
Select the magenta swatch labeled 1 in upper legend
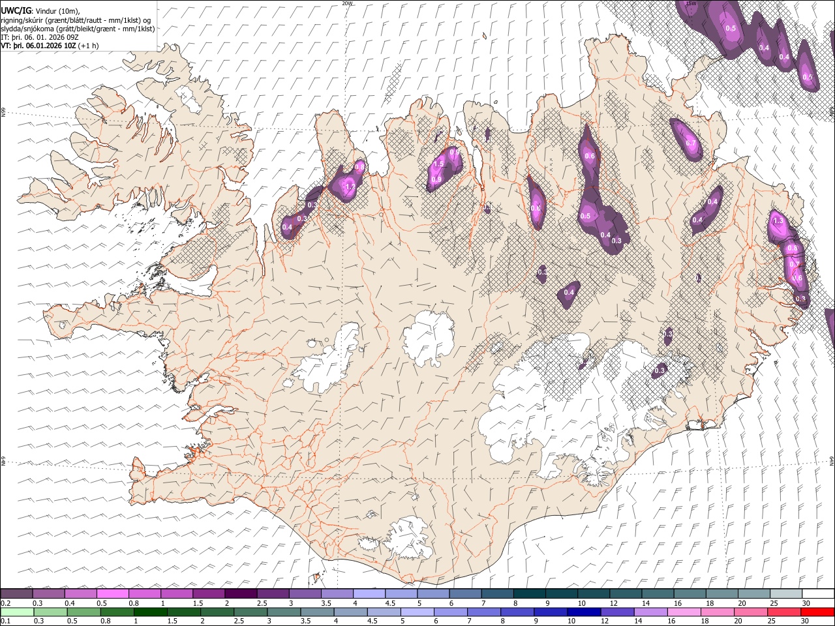[x=175, y=593]
